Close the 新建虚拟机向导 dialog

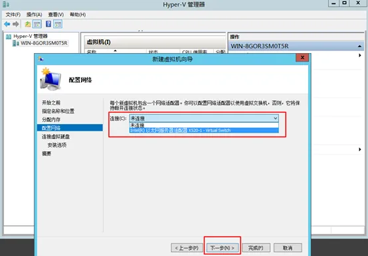(x=302, y=58)
